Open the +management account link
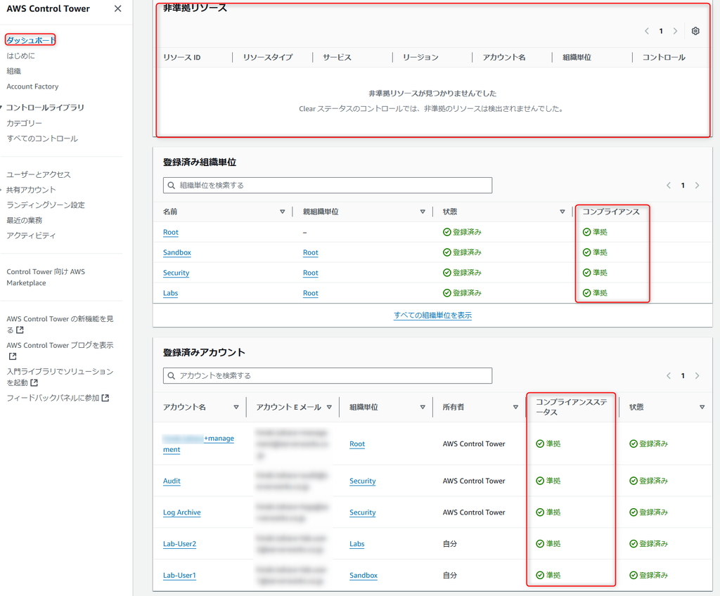The width and height of the screenshot is (720, 596). click(198, 443)
